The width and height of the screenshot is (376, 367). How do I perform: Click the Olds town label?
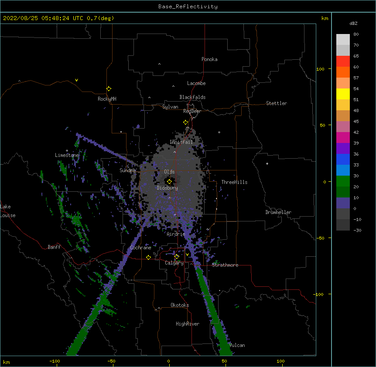(169, 172)
